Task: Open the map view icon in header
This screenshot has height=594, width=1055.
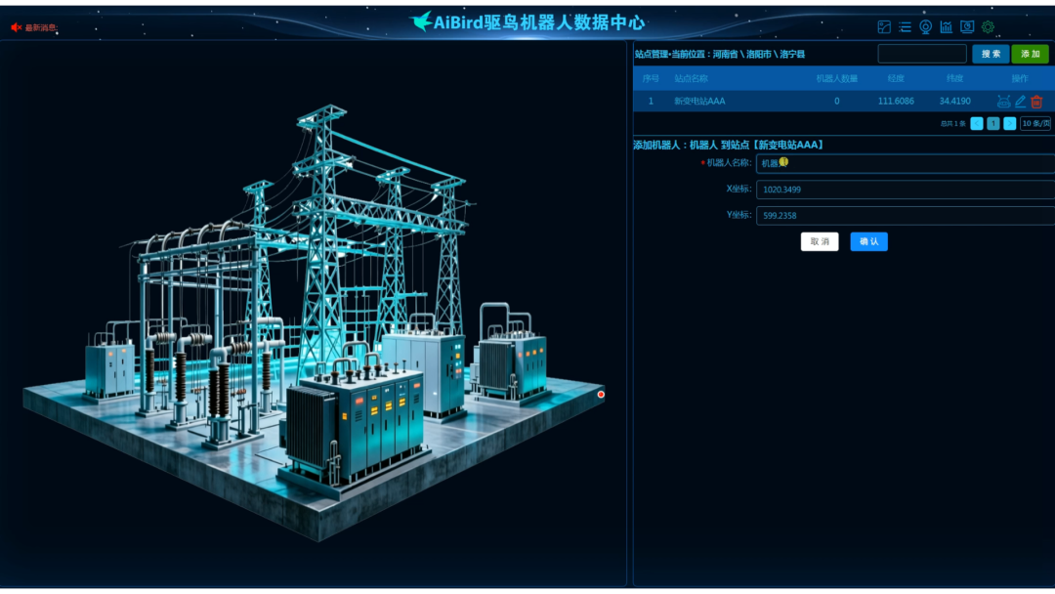Action: click(884, 27)
